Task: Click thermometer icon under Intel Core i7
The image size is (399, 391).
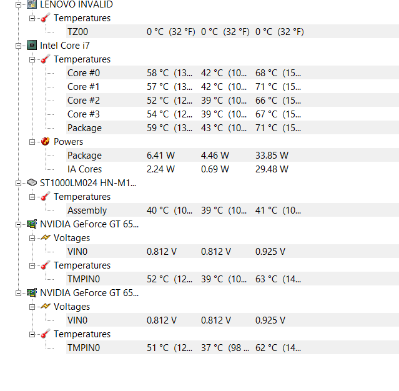Action: pyautogui.click(x=46, y=59)
